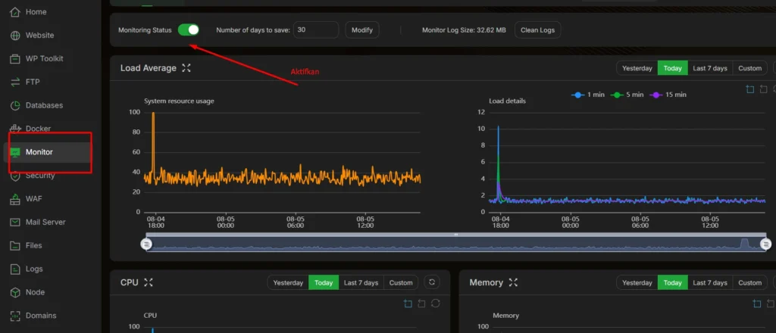
Task: Open Node section in sidebar
Action: pyautogui.click(x=35, y=292)
